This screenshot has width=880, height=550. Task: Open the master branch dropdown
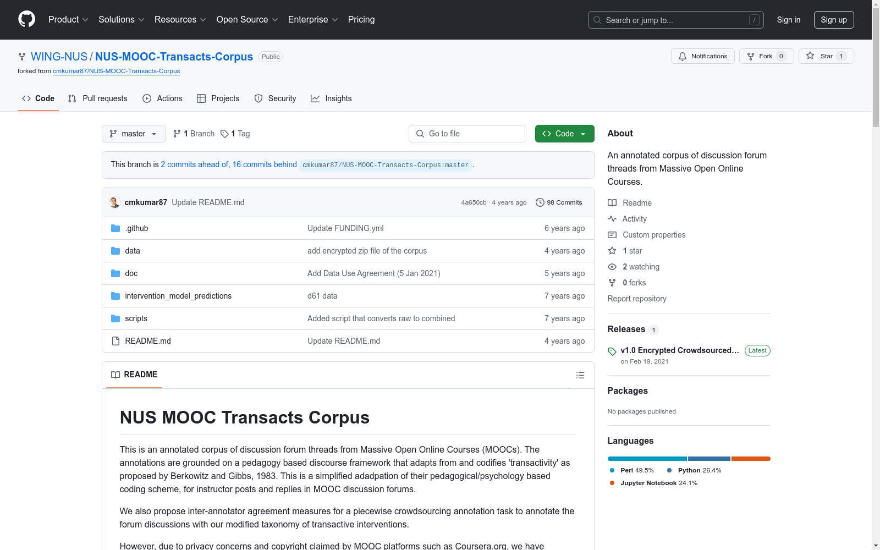pos(134,134)
